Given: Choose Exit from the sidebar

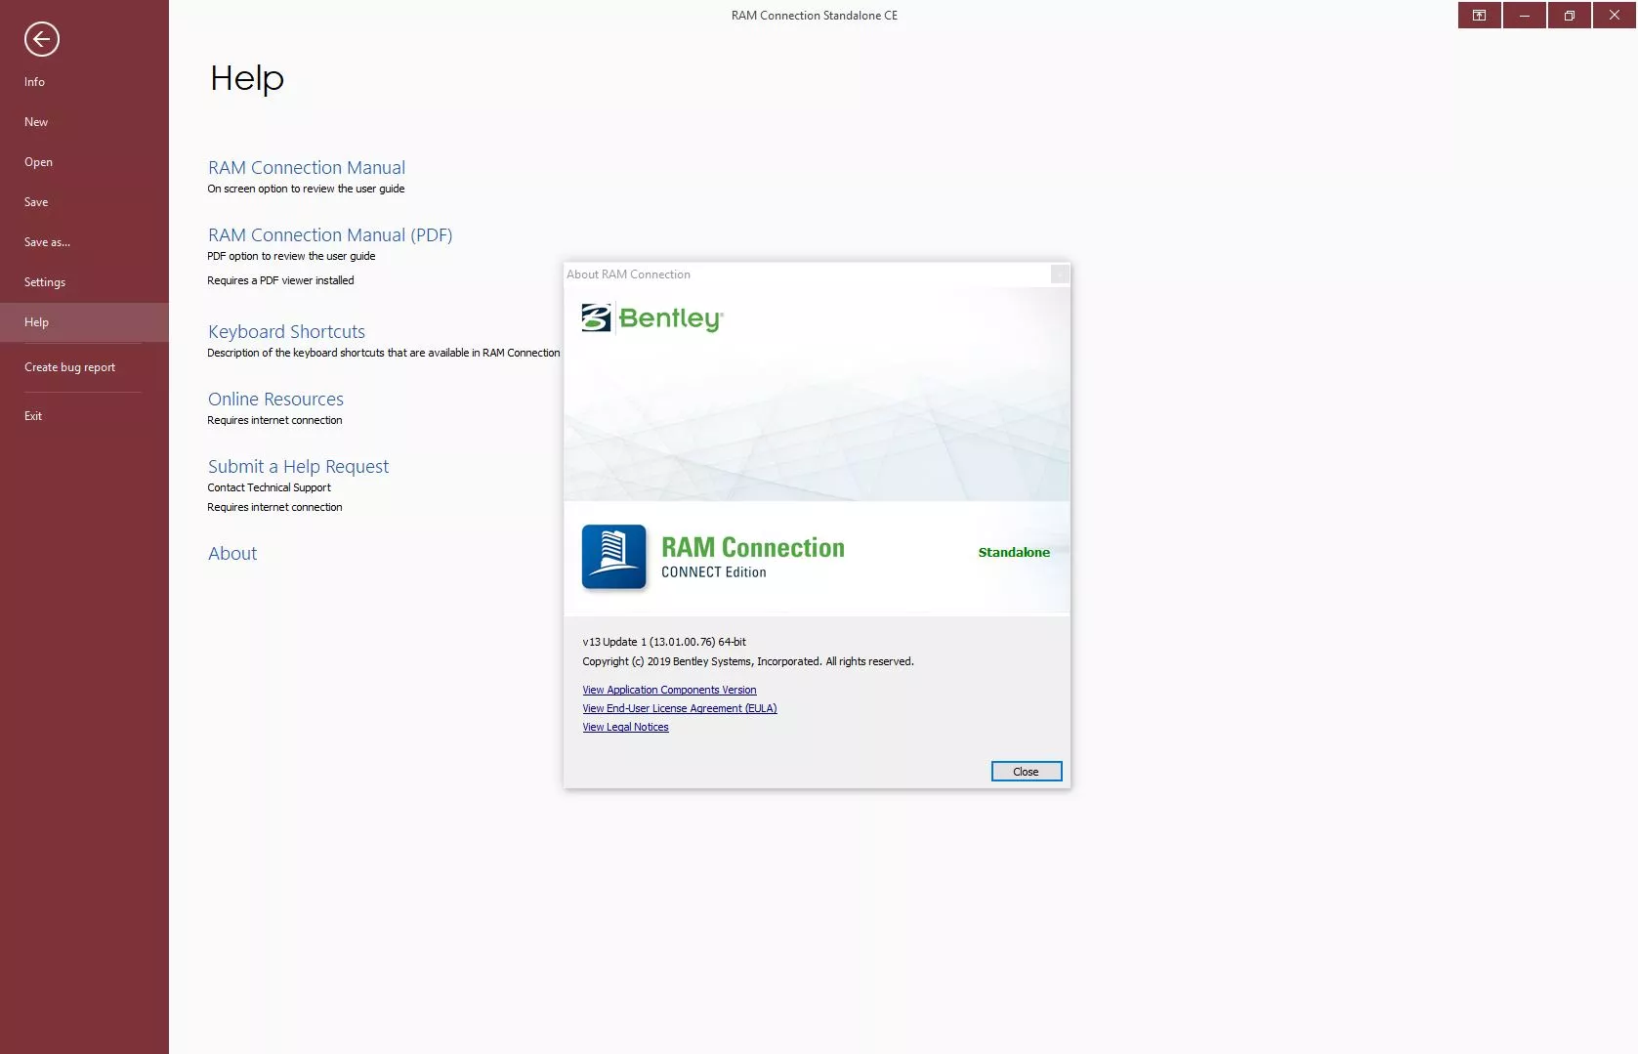Looking at the screenshot, I should [x=33, y=416].
